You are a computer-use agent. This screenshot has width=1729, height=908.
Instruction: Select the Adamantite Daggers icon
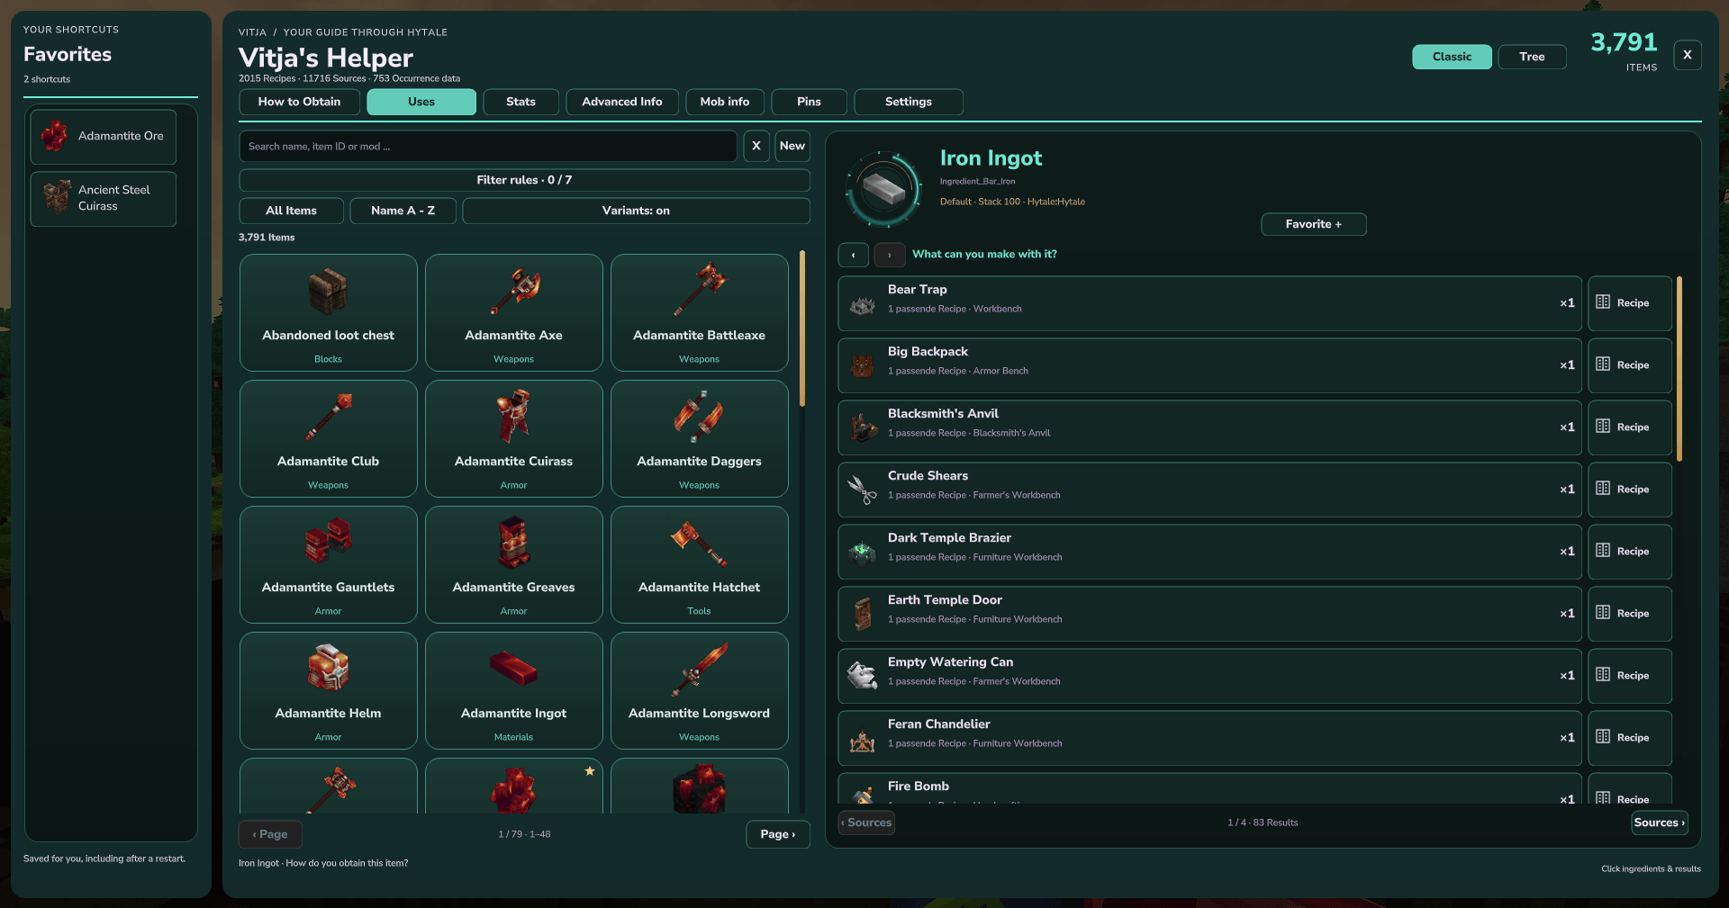click(700, 416)
